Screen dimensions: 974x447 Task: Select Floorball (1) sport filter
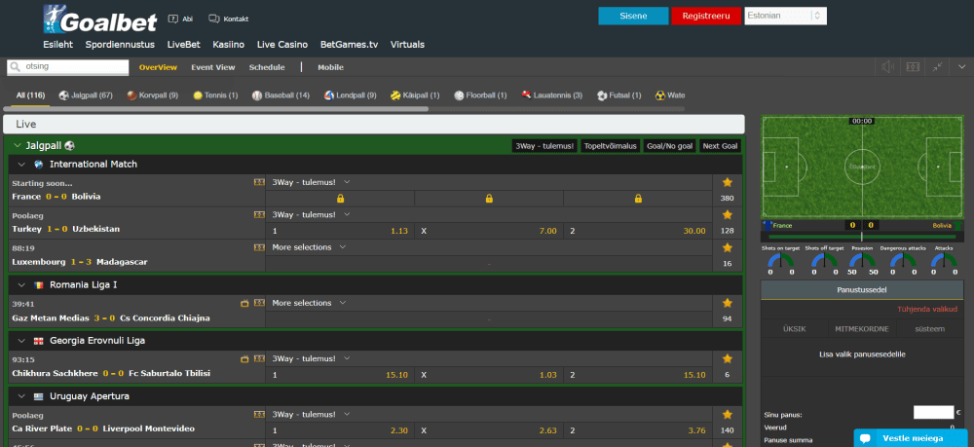pos(480,95)
